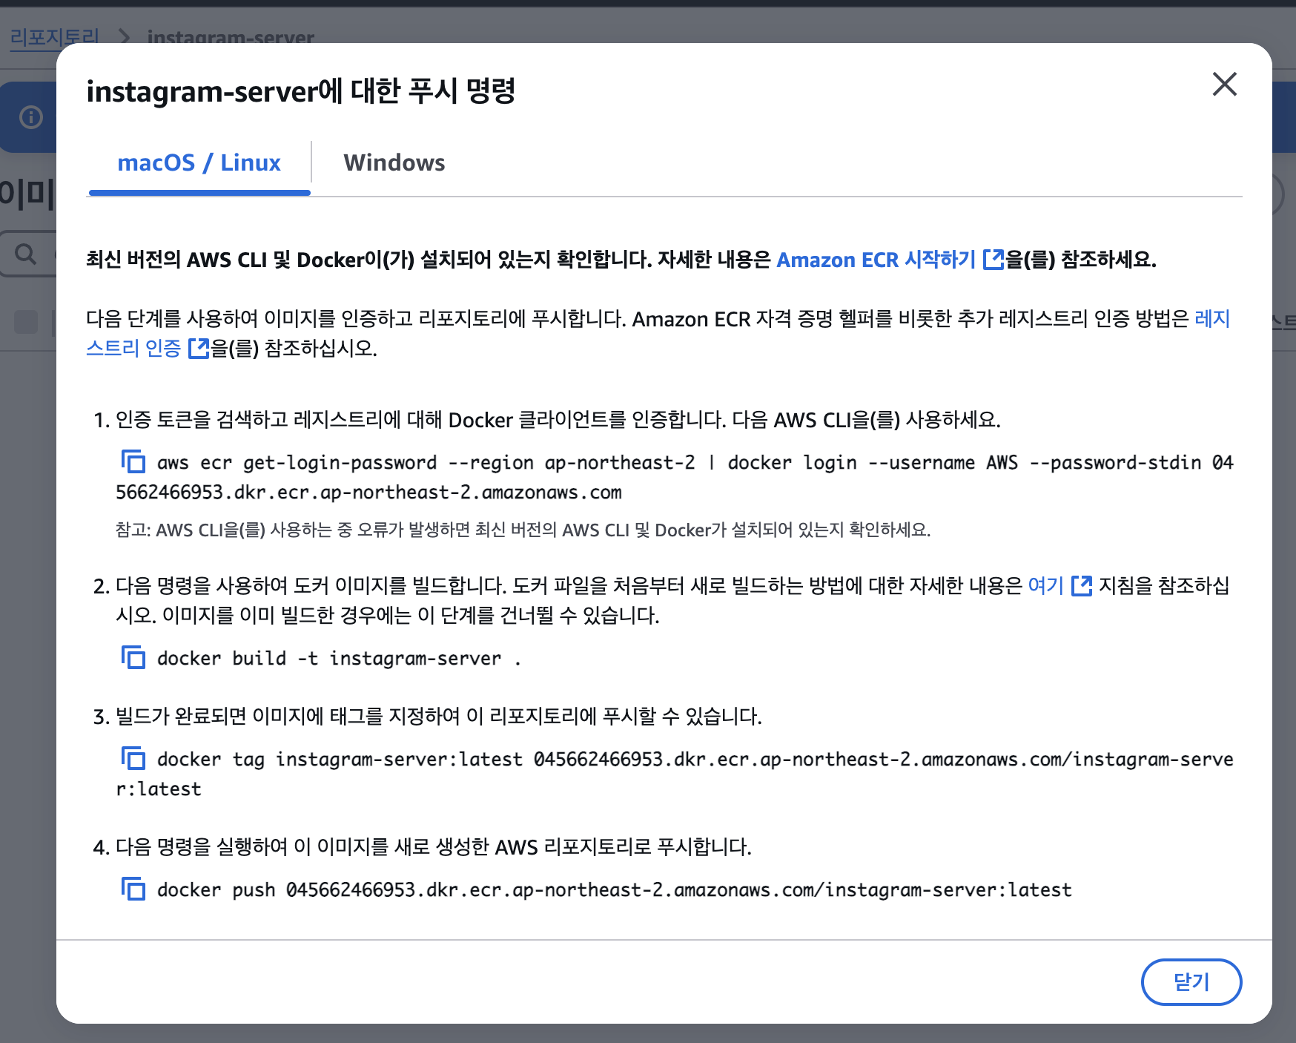This screenshot has width=1296, height=1043.
Task: Switch to the Windows tab
Action: coord(394,162)
